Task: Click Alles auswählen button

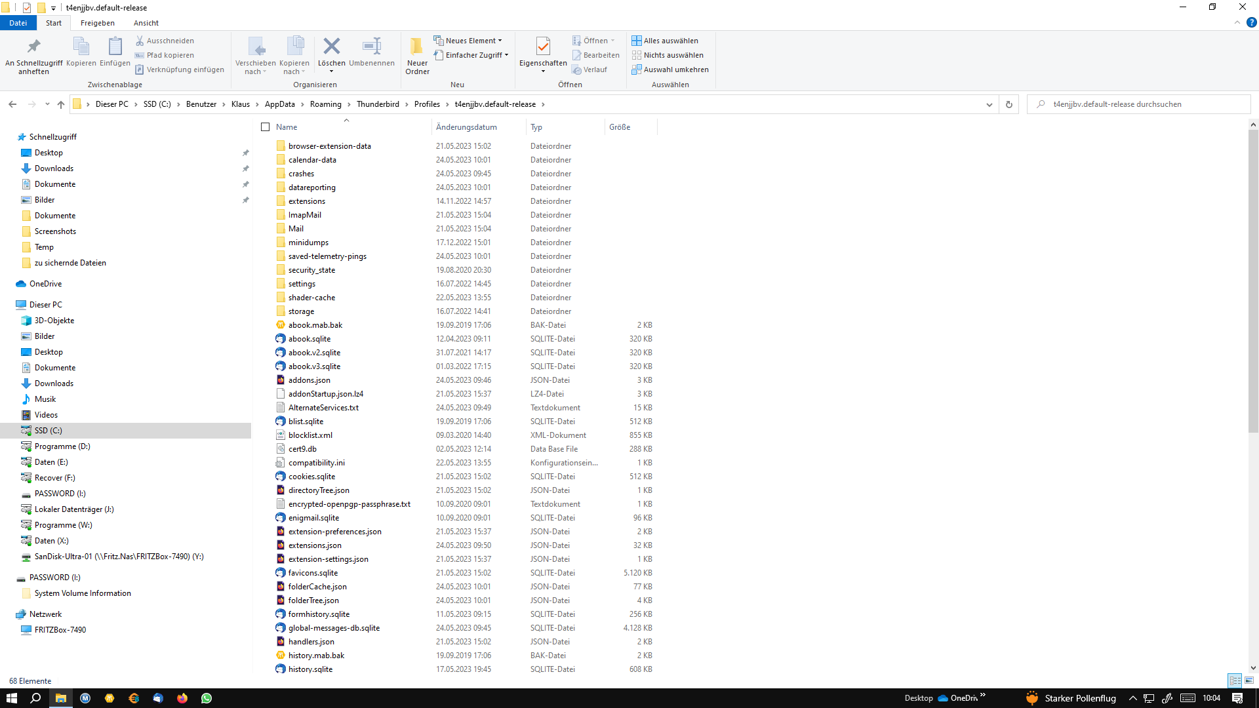Action: click(x=665, y=41)
